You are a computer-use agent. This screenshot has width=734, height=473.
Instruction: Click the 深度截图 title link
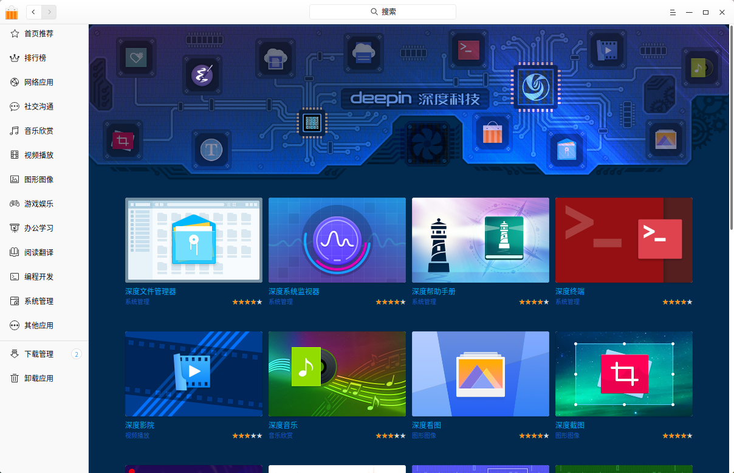[570, 425]
